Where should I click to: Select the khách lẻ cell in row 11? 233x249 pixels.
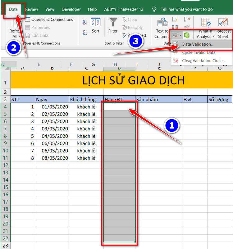point(86,158)
